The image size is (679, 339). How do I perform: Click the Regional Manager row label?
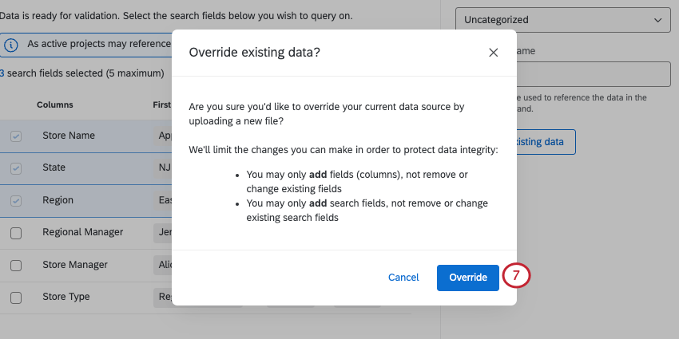[82, 232]
